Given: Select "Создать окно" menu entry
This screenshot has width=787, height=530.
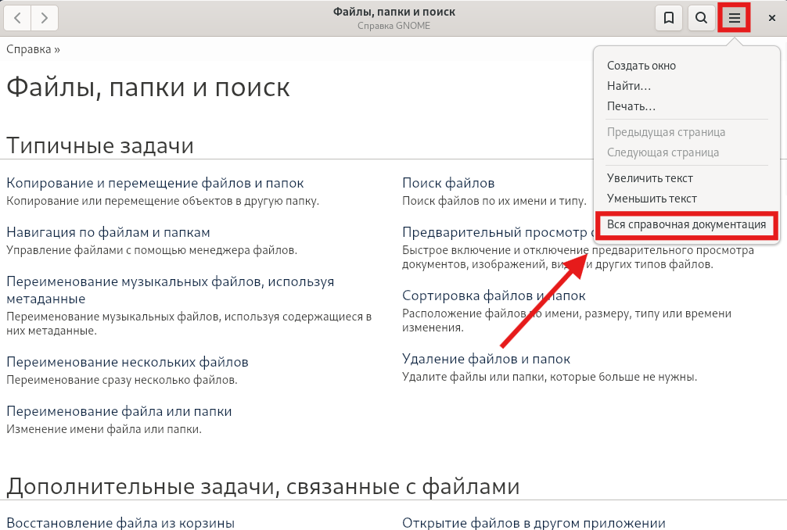Looking at the screenshot, I should coord(641,66).
